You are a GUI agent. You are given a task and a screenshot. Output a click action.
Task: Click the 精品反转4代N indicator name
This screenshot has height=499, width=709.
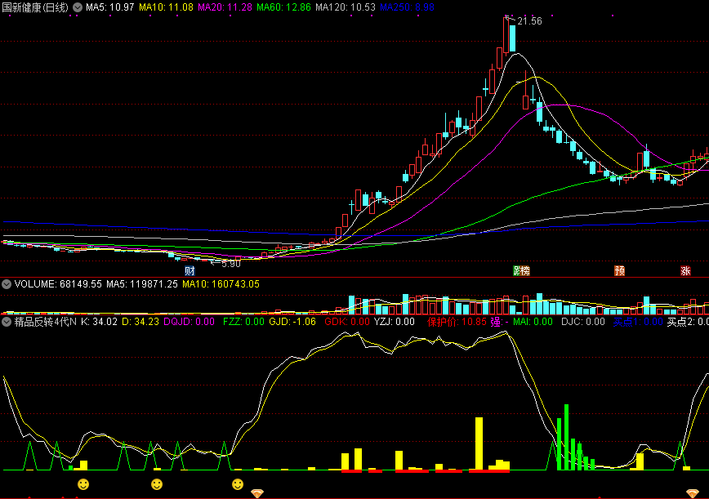pyautogui.click(x=45, y=322)
